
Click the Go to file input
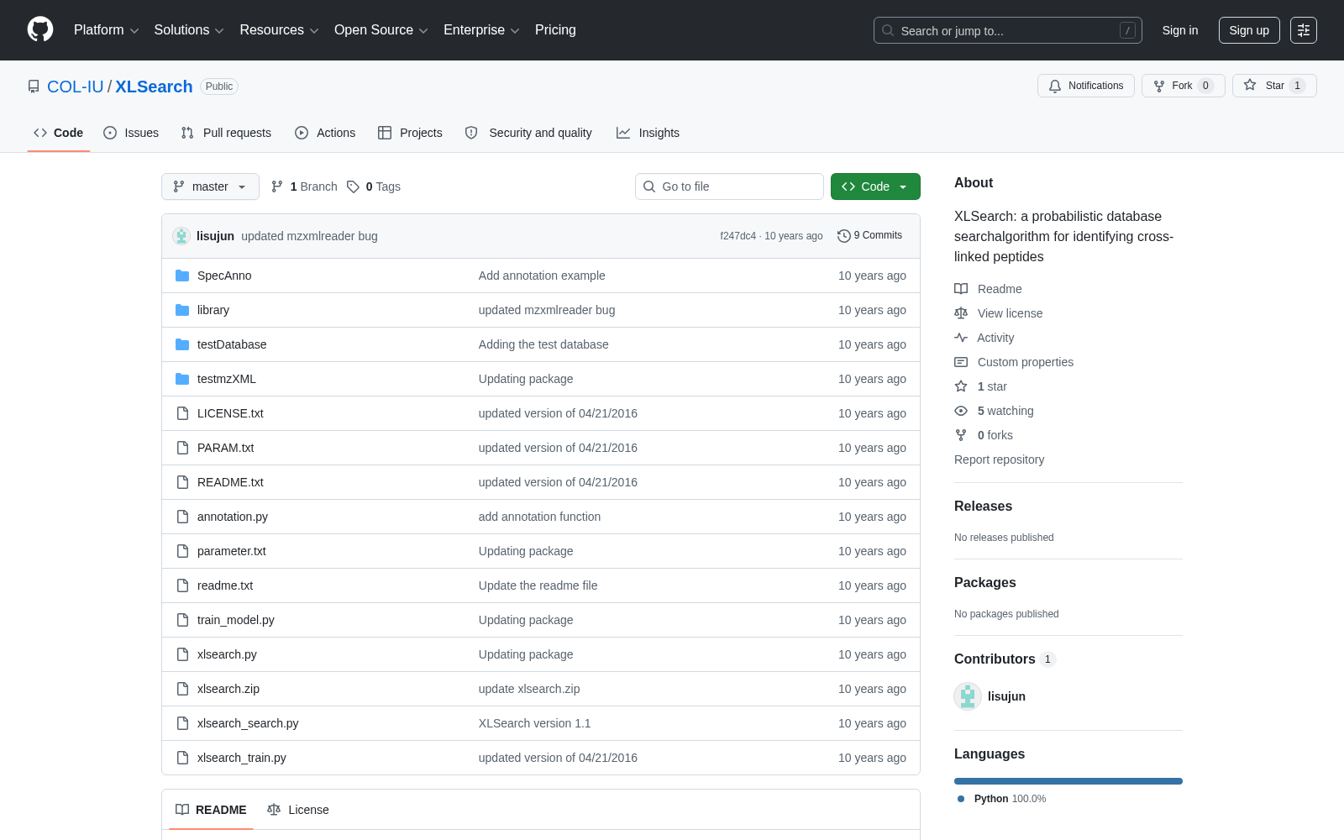click(x=729, y=186)
